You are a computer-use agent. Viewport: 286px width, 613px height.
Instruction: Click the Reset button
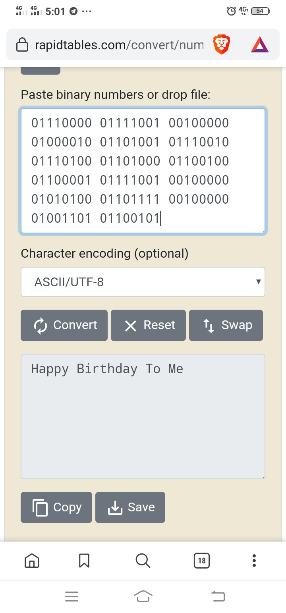tap(148, 325)
